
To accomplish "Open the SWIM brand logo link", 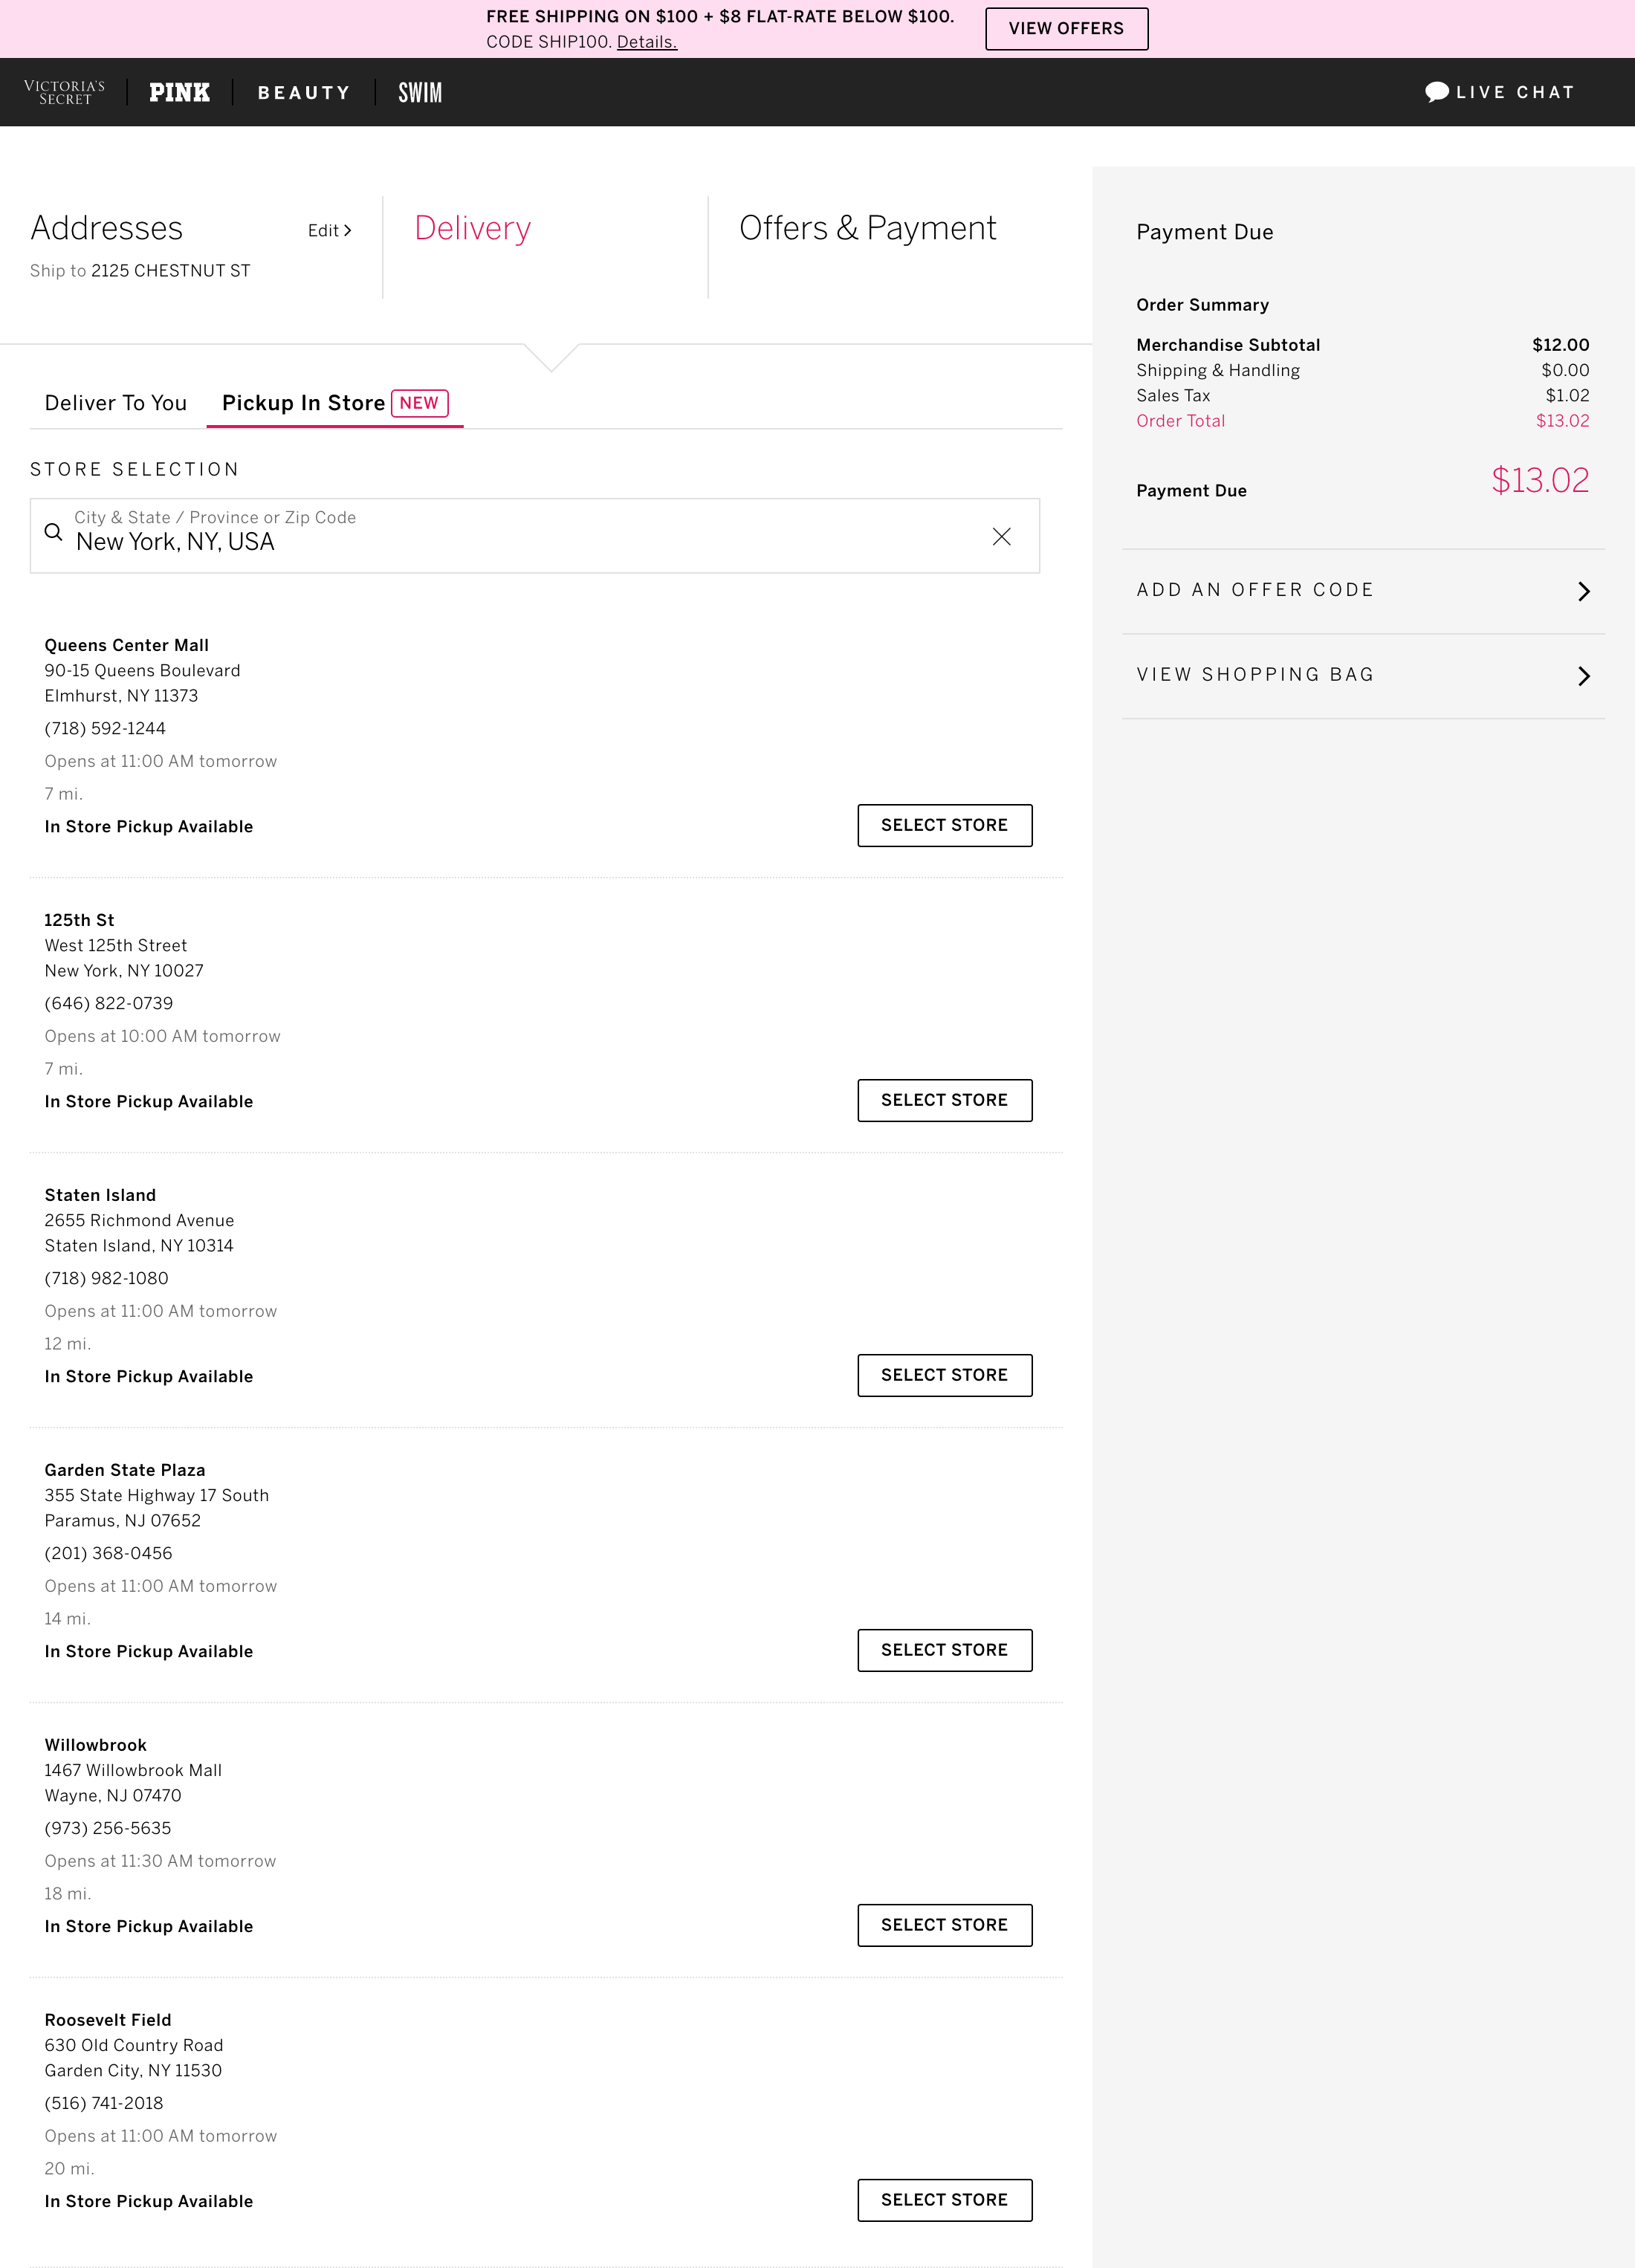I will tap(420, 92).
